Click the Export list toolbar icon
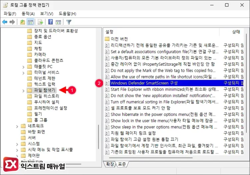Viewport: 250px width, 175px height. [40, 22]
